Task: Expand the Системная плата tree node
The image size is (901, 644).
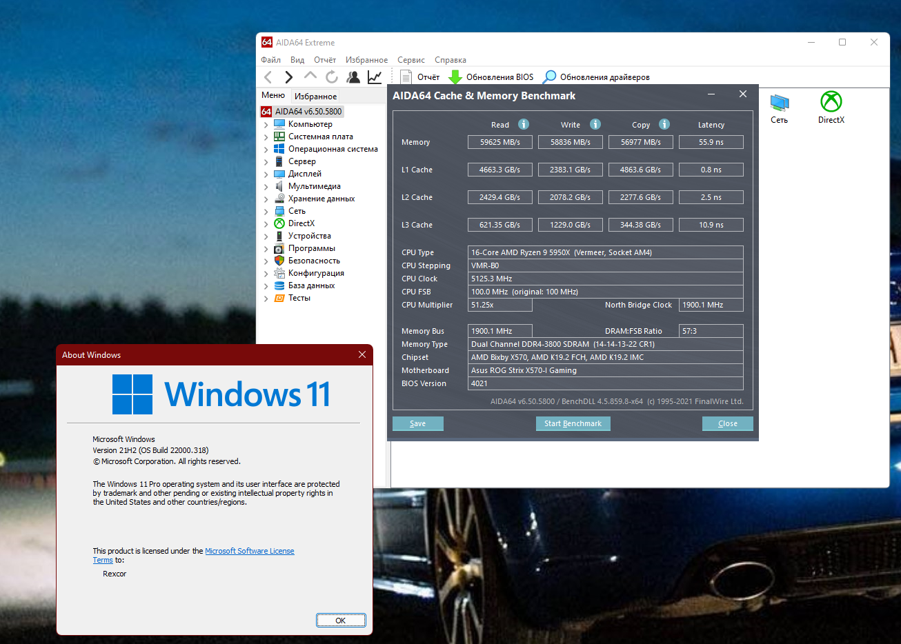Action: [x=266, y=137]
